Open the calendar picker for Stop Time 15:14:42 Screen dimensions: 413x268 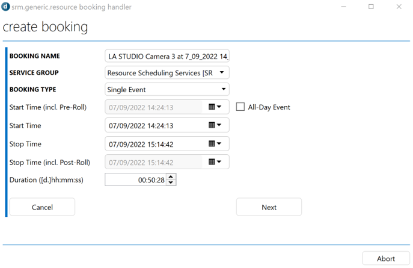click(x=215, y=143)
